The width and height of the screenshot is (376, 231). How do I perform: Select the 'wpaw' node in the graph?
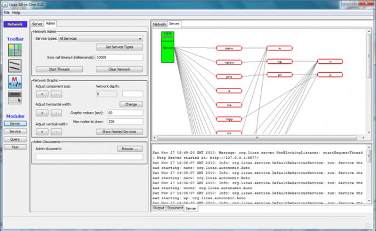tap(229, 63)
